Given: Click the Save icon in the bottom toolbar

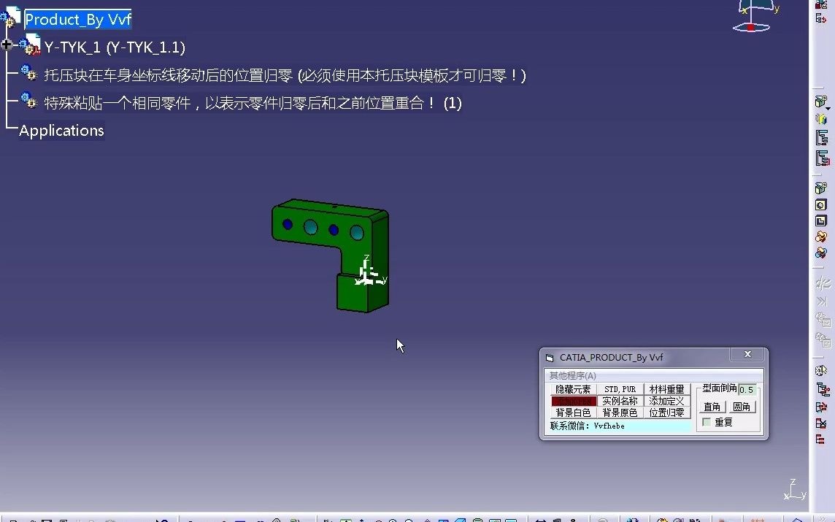Looking at the screenshot, I should click(46, 518).
